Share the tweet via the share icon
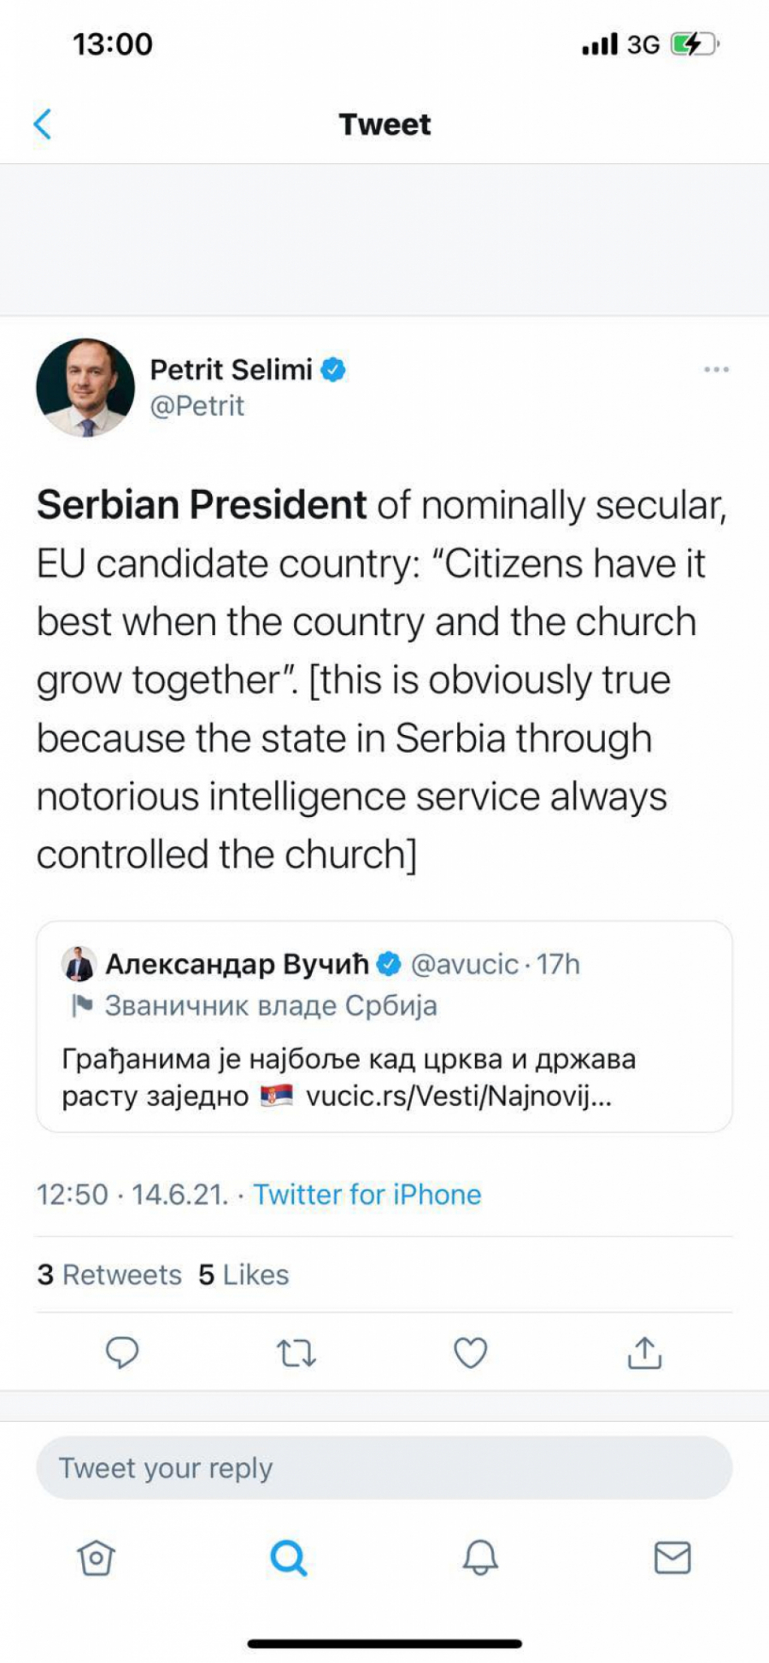The image size is (769, 1663). point(643,1352)
